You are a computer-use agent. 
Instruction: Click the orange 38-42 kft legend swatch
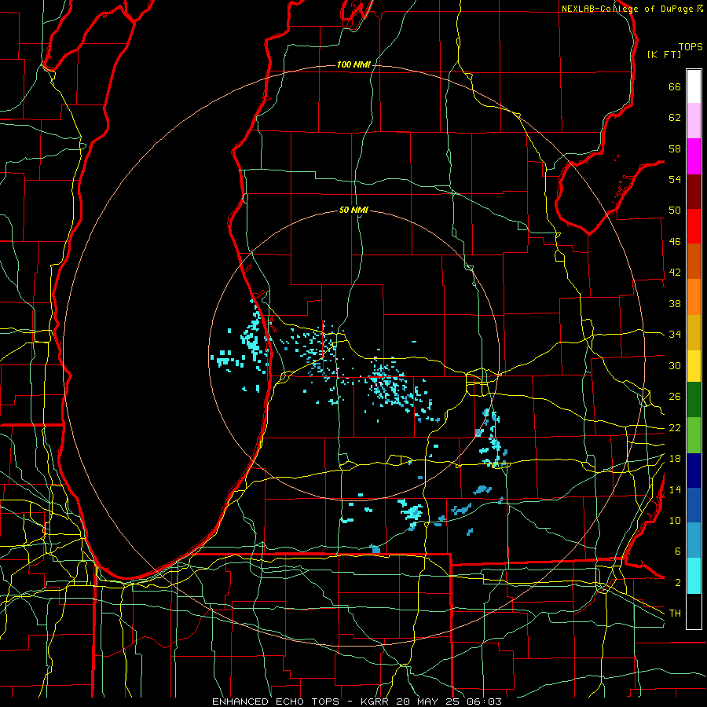(x=694, y=297)
